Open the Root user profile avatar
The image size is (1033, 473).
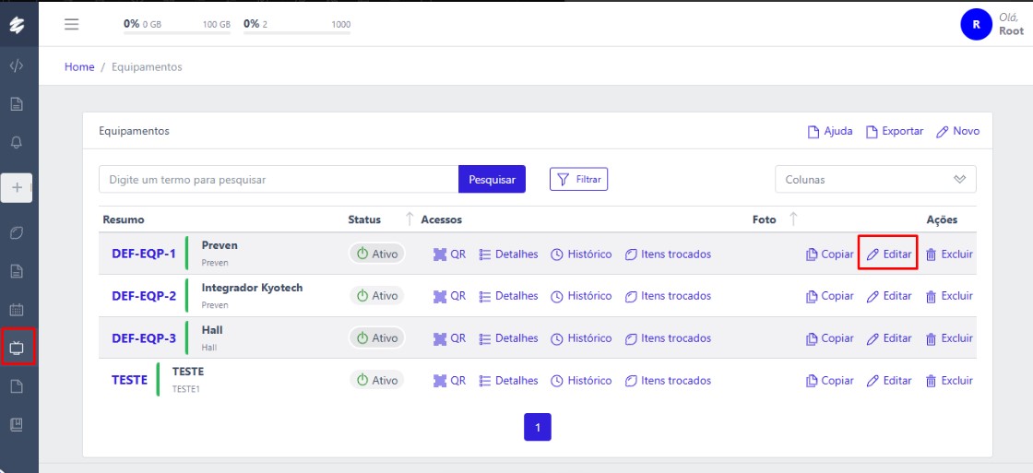[x=976, y=25]
